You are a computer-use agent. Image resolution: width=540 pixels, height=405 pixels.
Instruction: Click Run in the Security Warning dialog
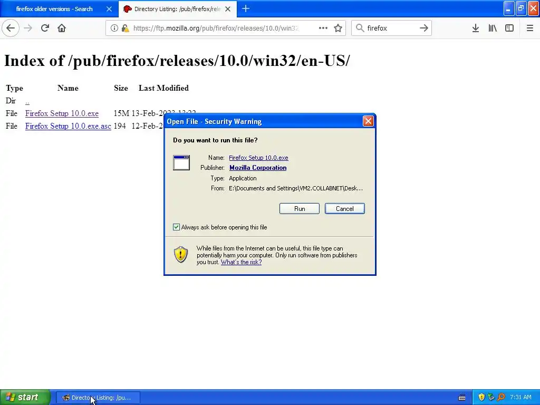pyautogui.click(x=300, y=209)
